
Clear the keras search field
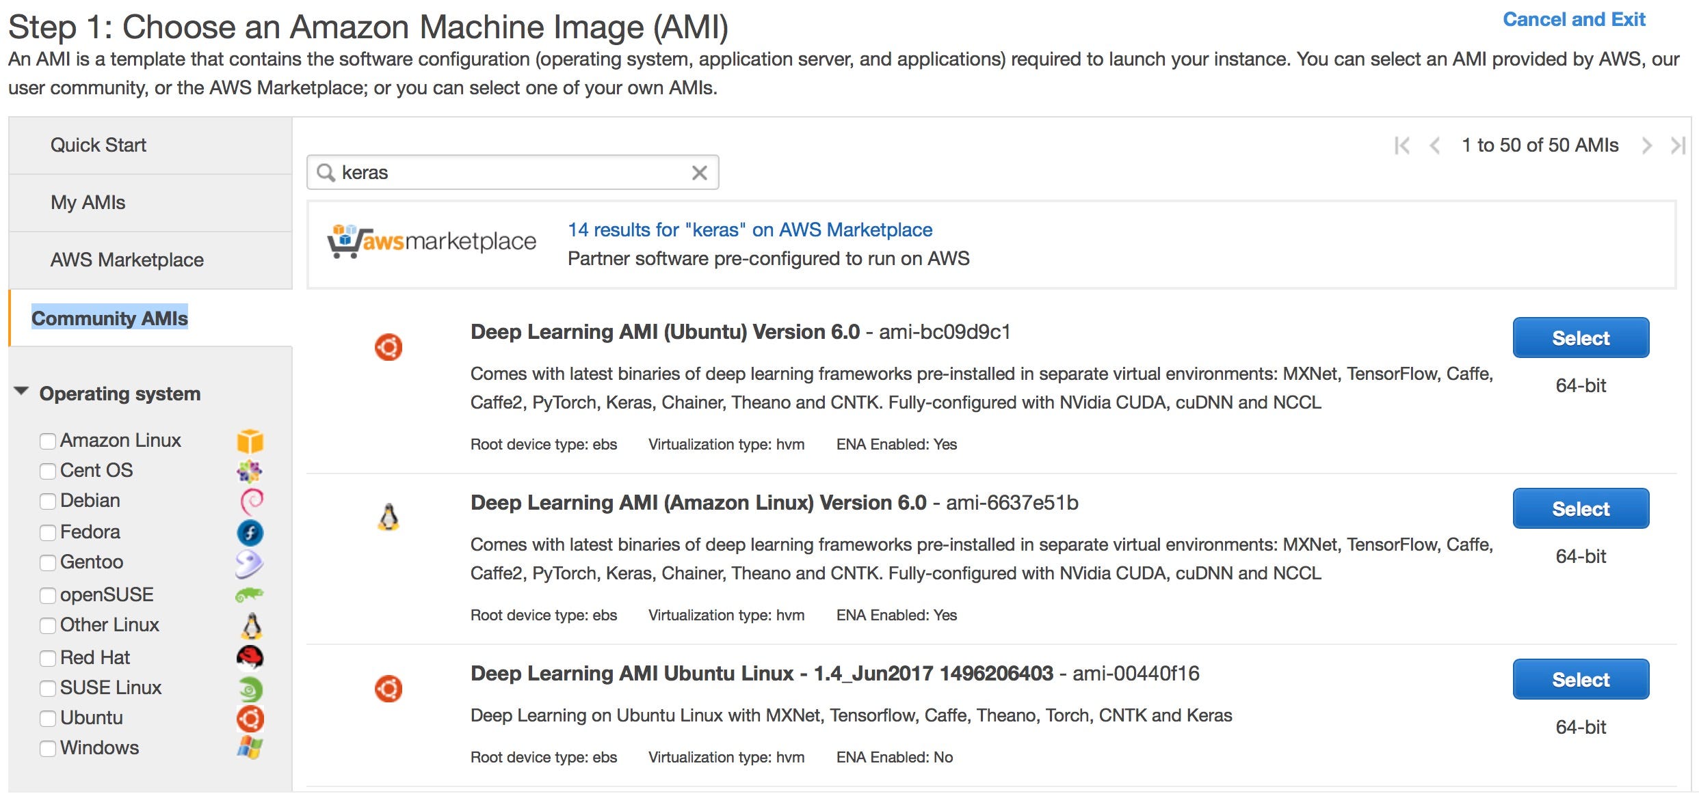point(699,173)
